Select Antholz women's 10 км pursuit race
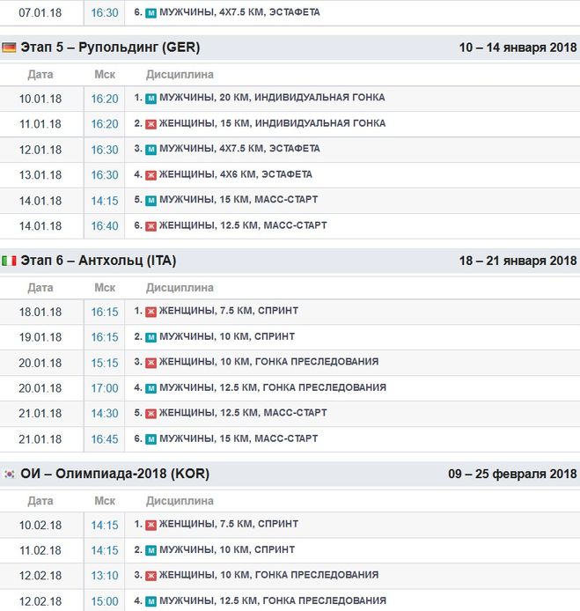The image size is (580, 611). 268,362
